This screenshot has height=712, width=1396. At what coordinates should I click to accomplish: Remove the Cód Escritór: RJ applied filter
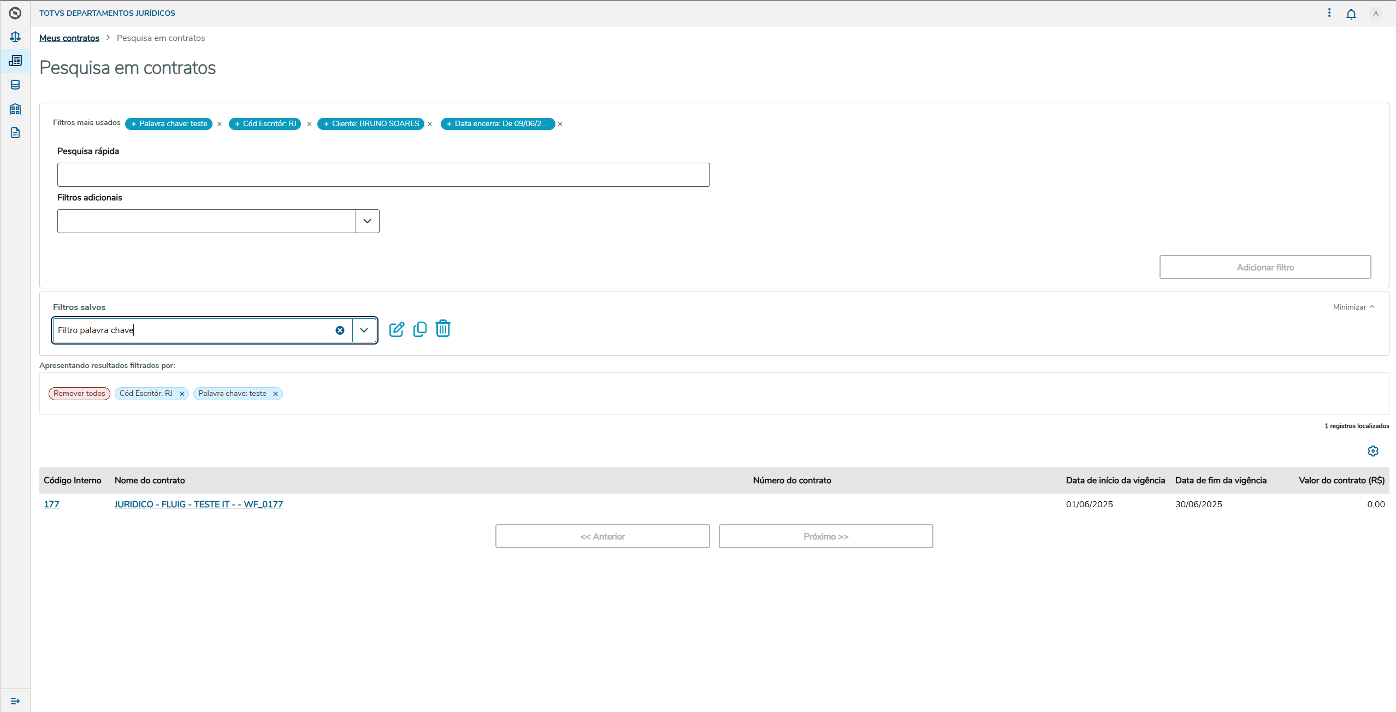(x=182, y=394)
